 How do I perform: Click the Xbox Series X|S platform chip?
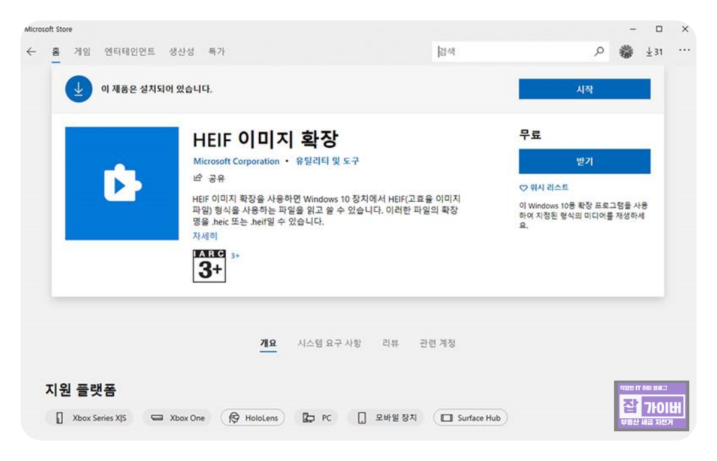[x=89, y=417]
